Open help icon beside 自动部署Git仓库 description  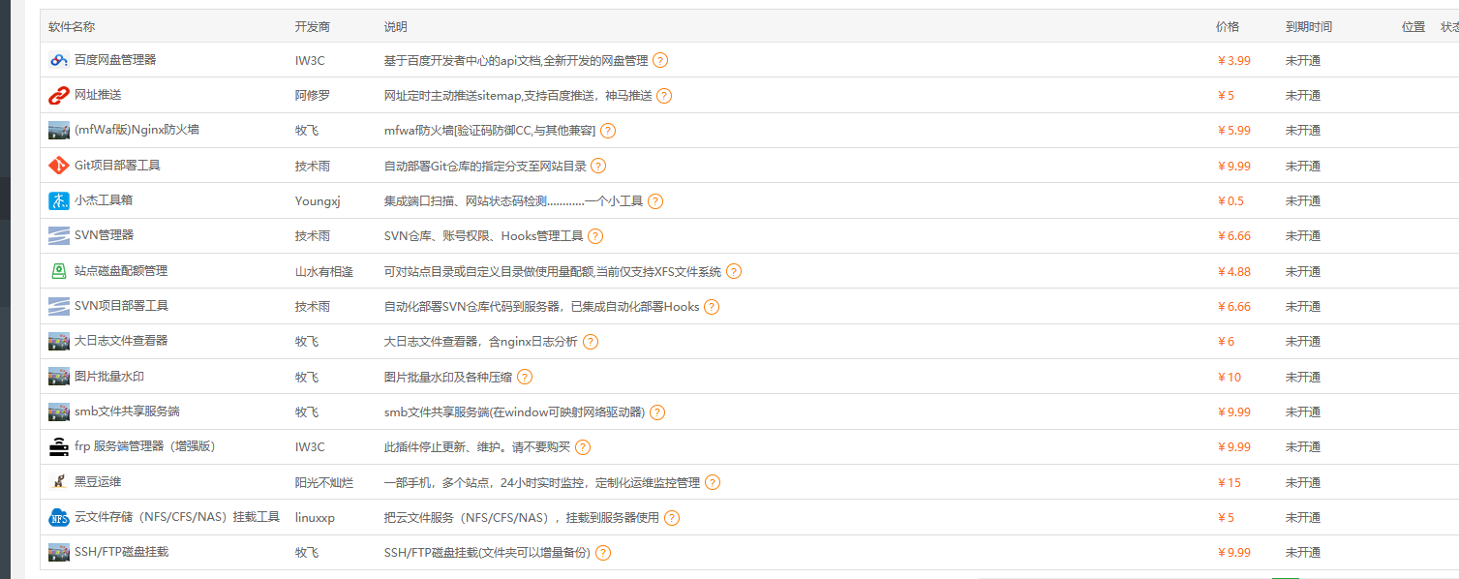[598, 166]
